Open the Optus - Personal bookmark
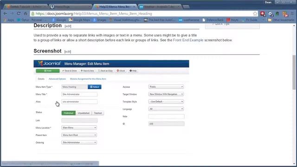The width and height of the screenshot is (297, 167). 32,20
